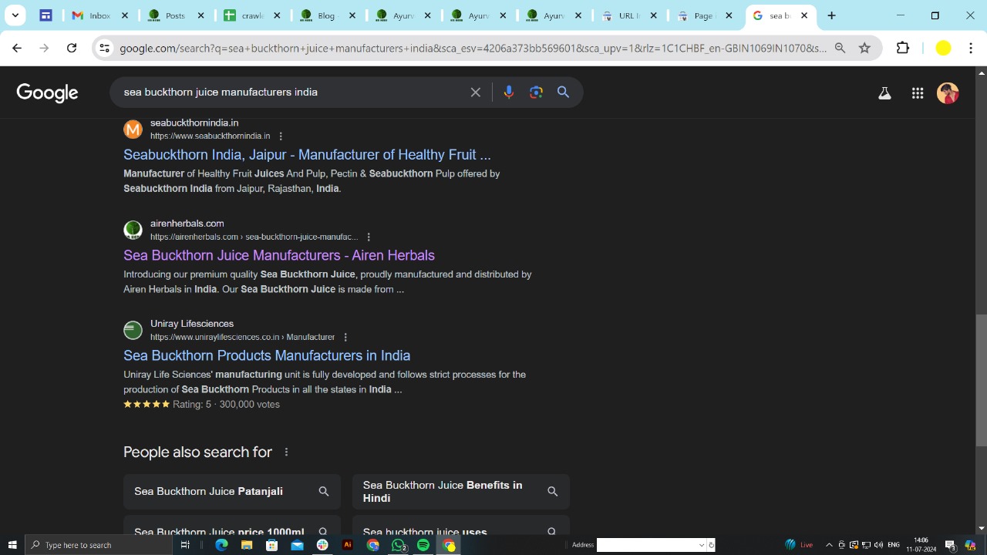
Task: Open the yellow Chrome profile avatar
Action: (x=943, y=48)
